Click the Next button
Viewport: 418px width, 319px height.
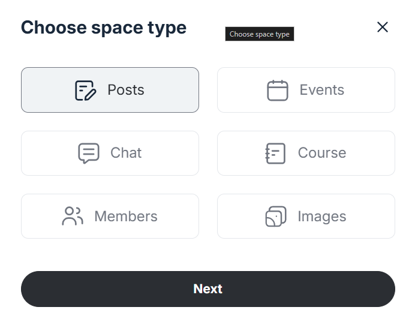[208, 289]
